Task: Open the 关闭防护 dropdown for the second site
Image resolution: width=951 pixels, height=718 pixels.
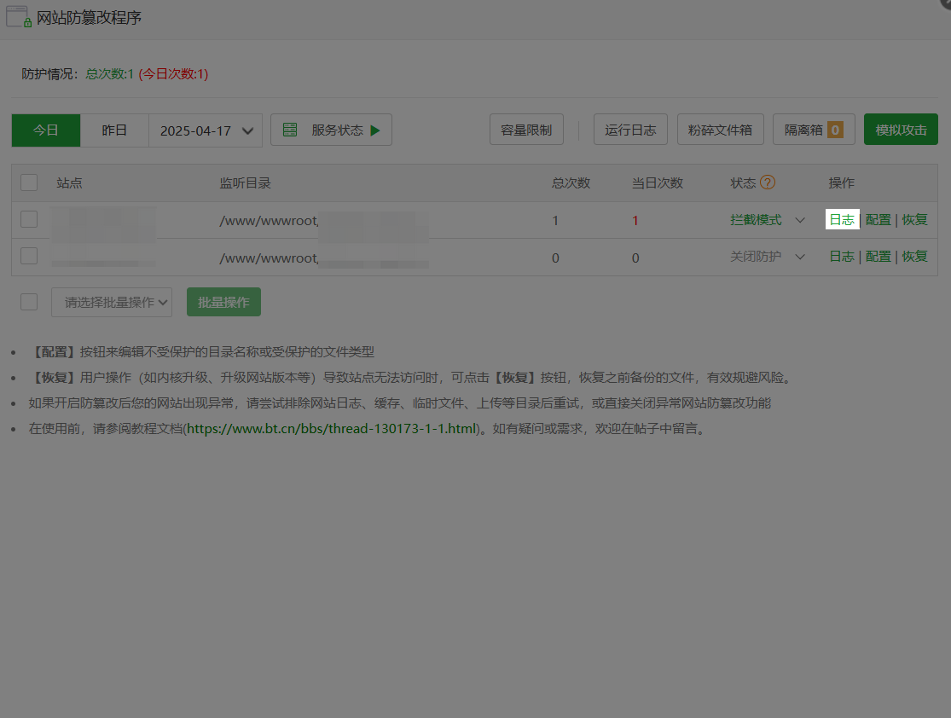Action: [800, 256]
